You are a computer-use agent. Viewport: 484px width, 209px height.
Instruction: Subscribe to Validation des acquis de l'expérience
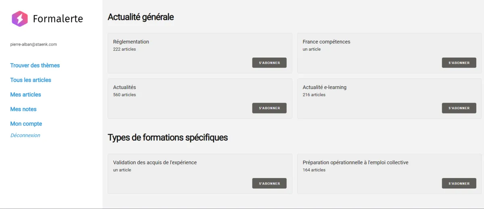pos(269,183)
